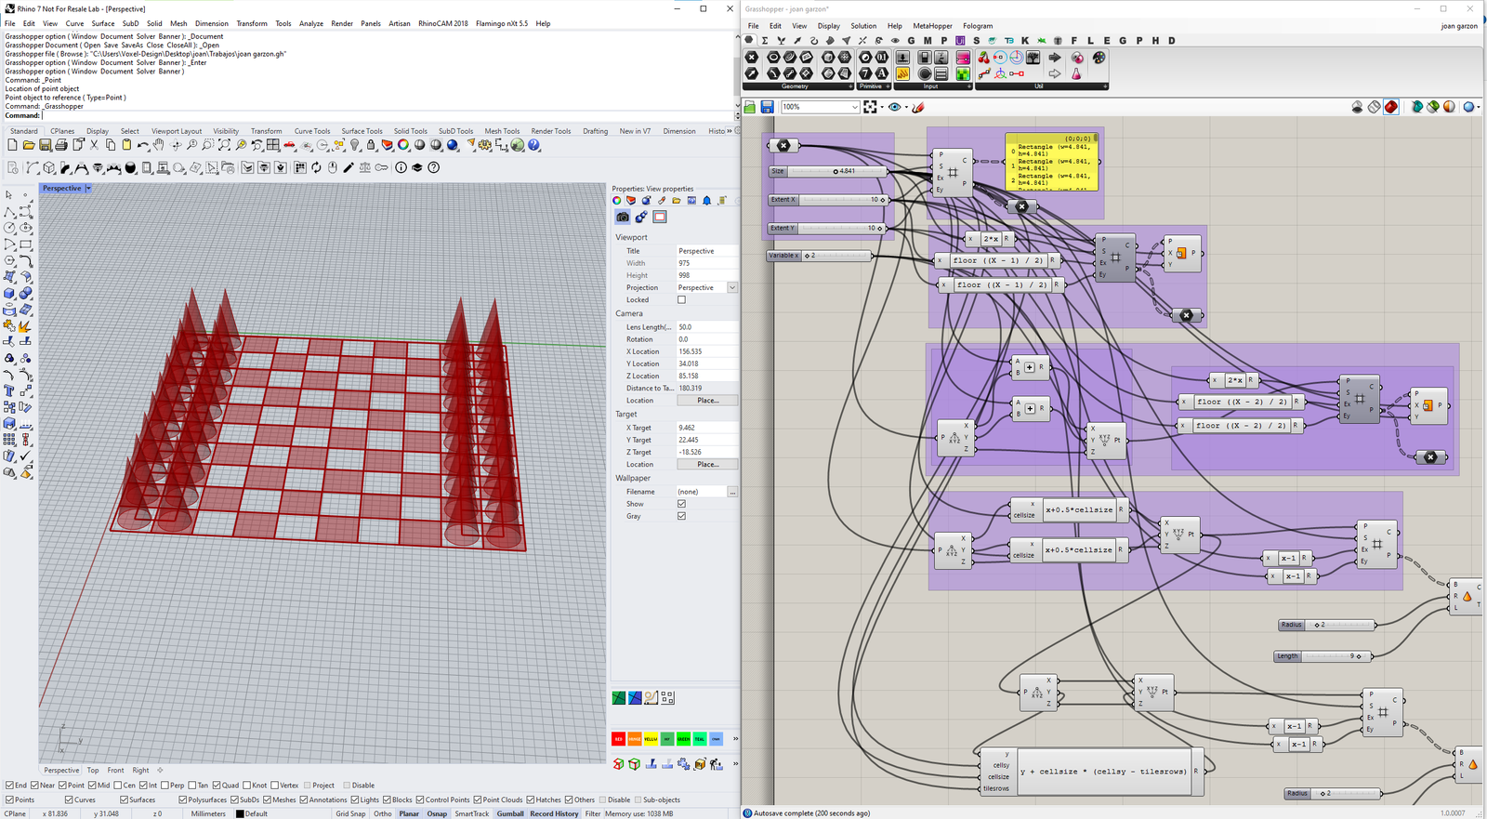The width and height of the screenshot is (1487, 819).
Task: Open Grasshopper preview eye dropdown arrow
Action: coord(906,107)
